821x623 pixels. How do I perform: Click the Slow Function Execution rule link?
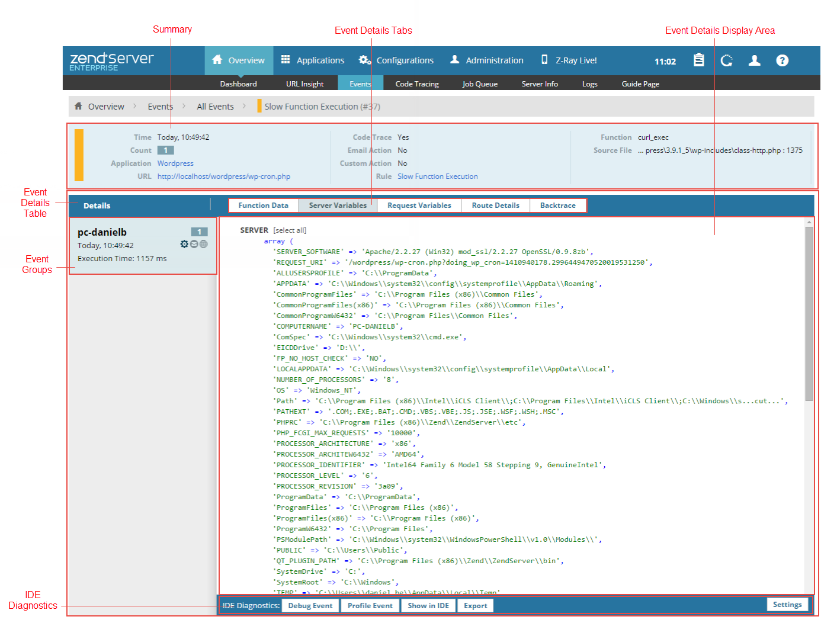tap(437, 176)
